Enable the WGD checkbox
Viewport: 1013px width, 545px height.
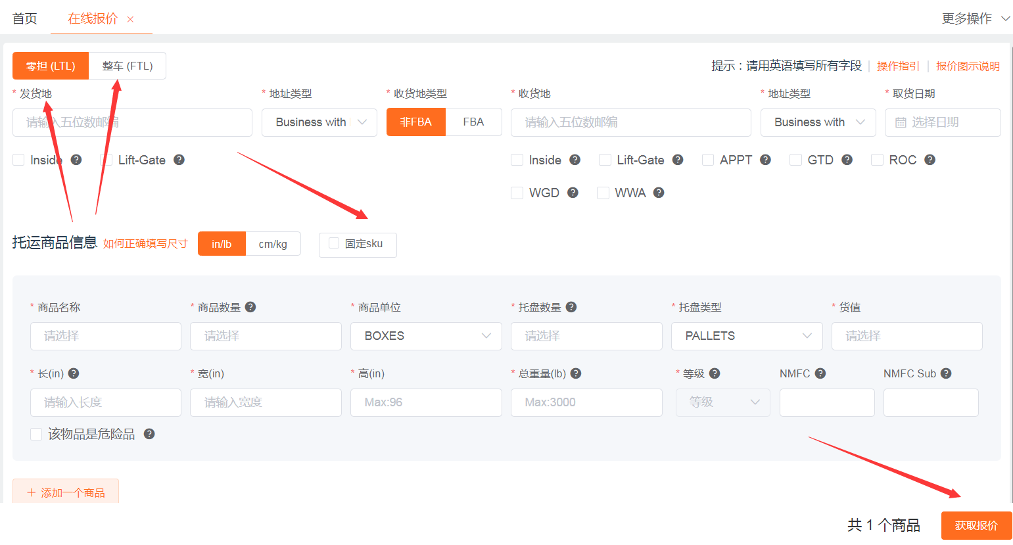tap(517, 193)
